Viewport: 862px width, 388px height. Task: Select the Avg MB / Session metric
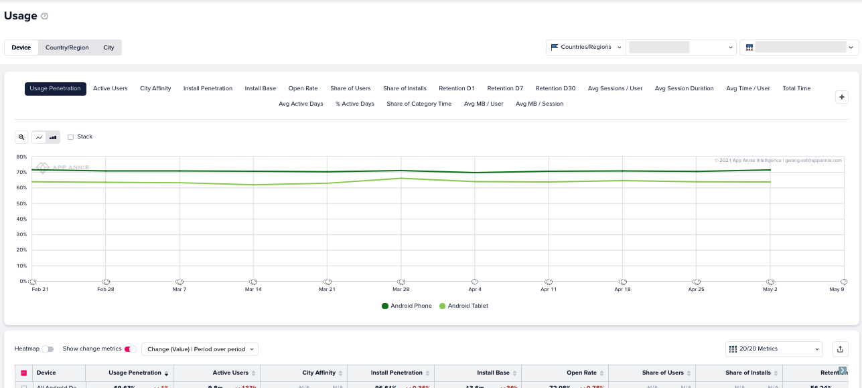[x=540, y=104]
